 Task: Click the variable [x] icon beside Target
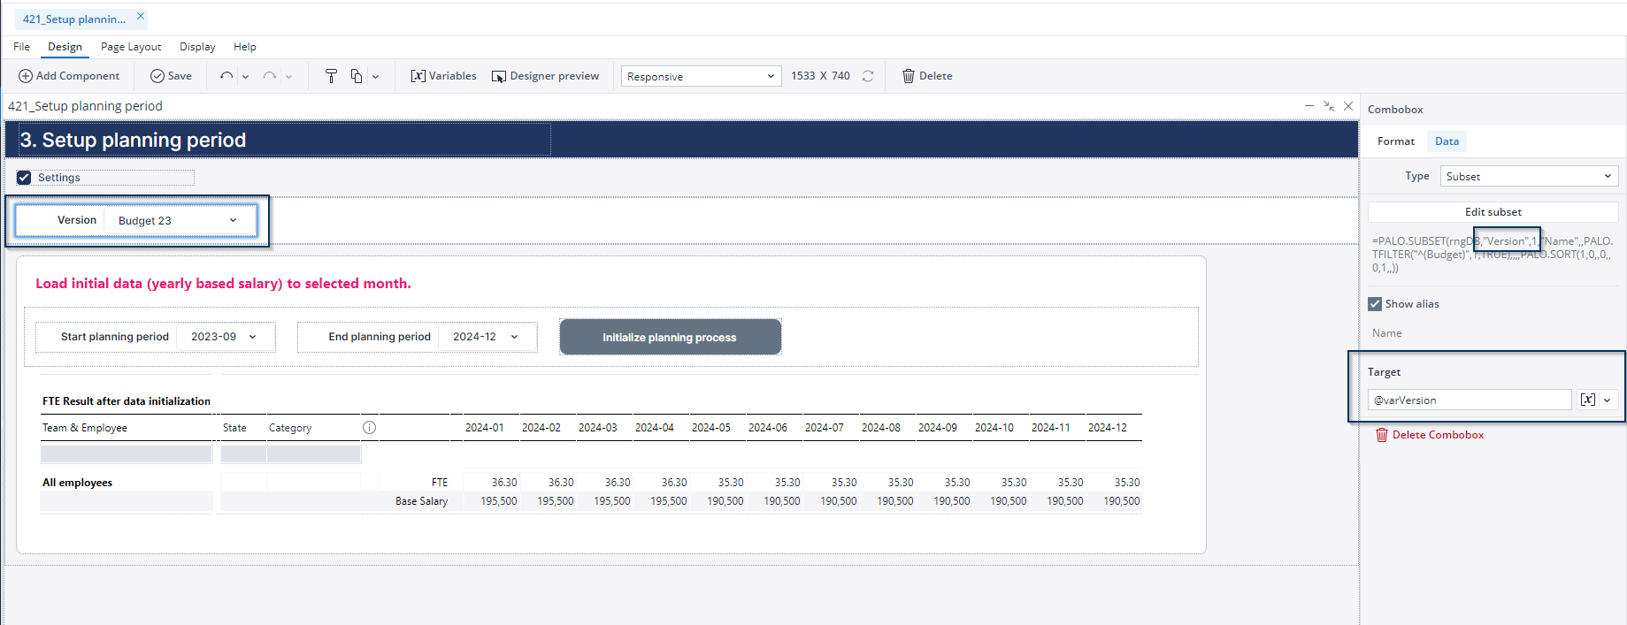(1588, 400)
